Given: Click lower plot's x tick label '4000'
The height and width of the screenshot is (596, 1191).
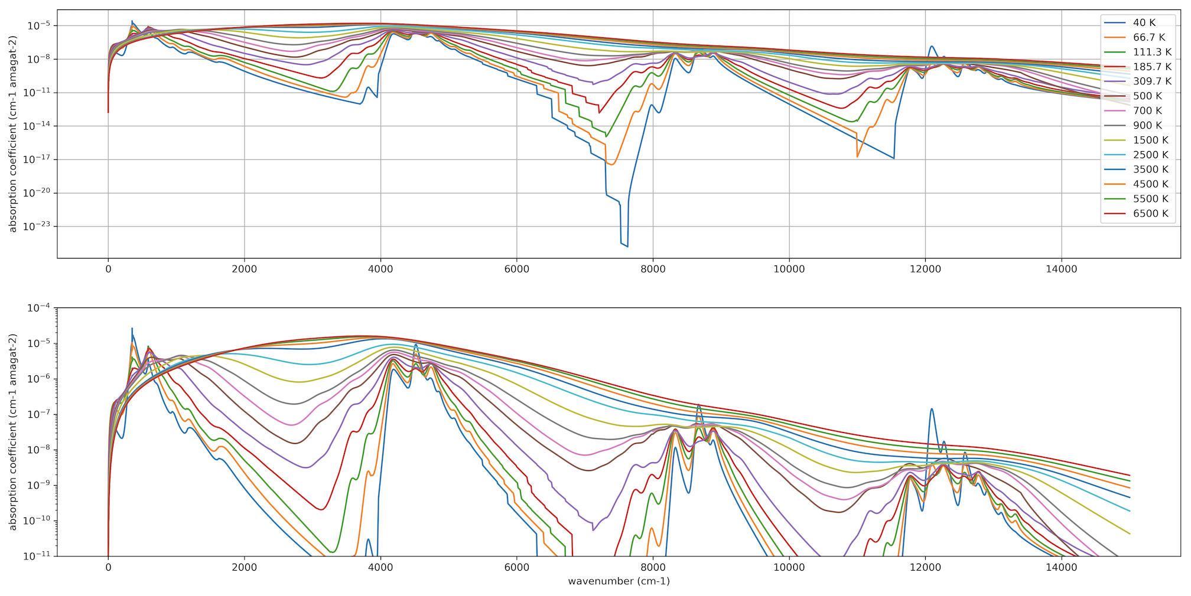Looking at the screenshot, I should point(380,568).
